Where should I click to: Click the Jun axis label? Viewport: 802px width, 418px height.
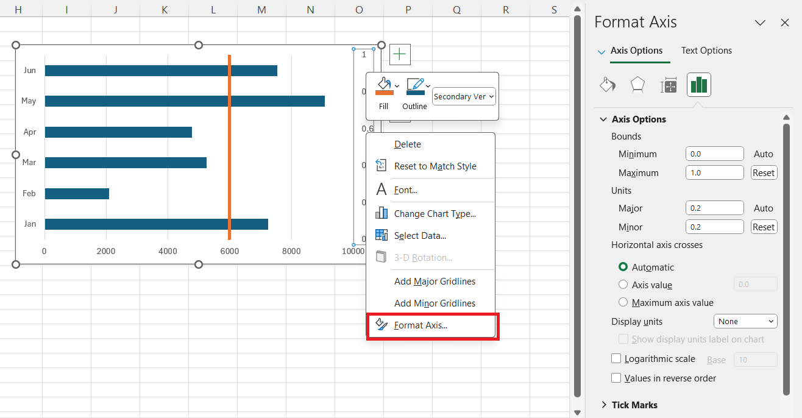coord(30,70)
